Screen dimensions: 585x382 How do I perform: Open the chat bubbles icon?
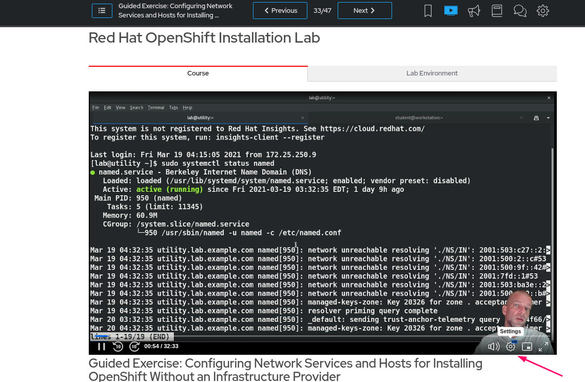(x=520, y=10)
